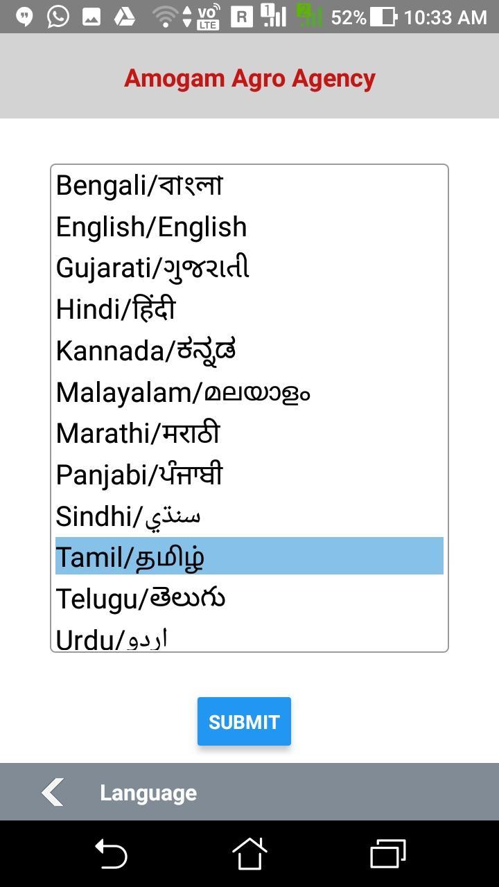This screenshot has width=499, height=887.
Task: Tap the Google Drive status icon
Action: coord(125,17)
